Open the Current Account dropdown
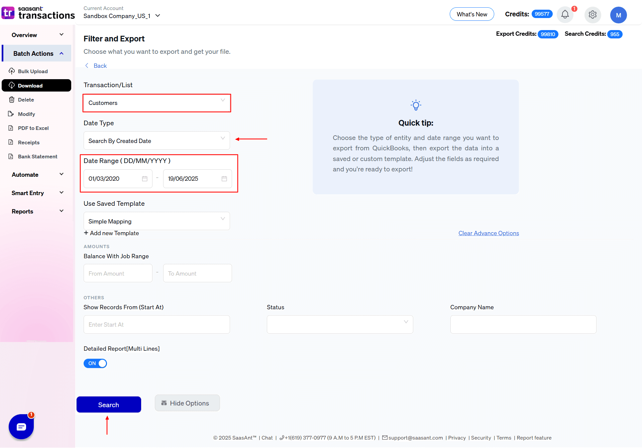642x448 pixels. [x=122, y=16]
